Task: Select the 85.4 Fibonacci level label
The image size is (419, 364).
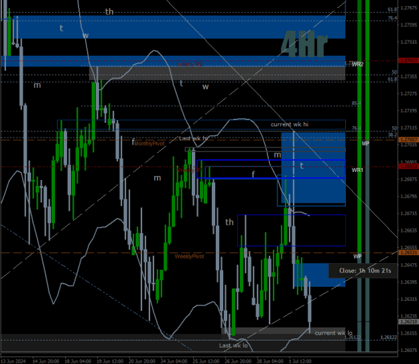Action: 356,103
